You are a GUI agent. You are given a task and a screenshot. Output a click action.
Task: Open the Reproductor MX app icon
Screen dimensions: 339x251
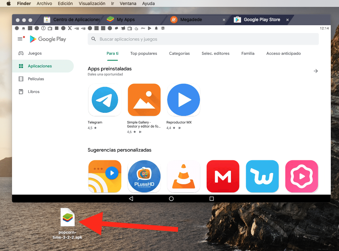(x=183, y=100)
